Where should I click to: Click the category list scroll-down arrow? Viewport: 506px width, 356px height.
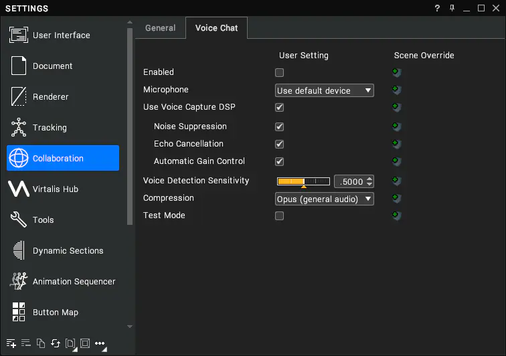tap(130, 327)
